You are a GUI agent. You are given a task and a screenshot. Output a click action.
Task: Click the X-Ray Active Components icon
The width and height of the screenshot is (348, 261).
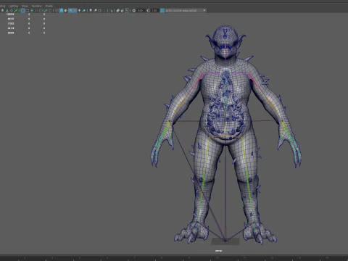tap(123, 10)
